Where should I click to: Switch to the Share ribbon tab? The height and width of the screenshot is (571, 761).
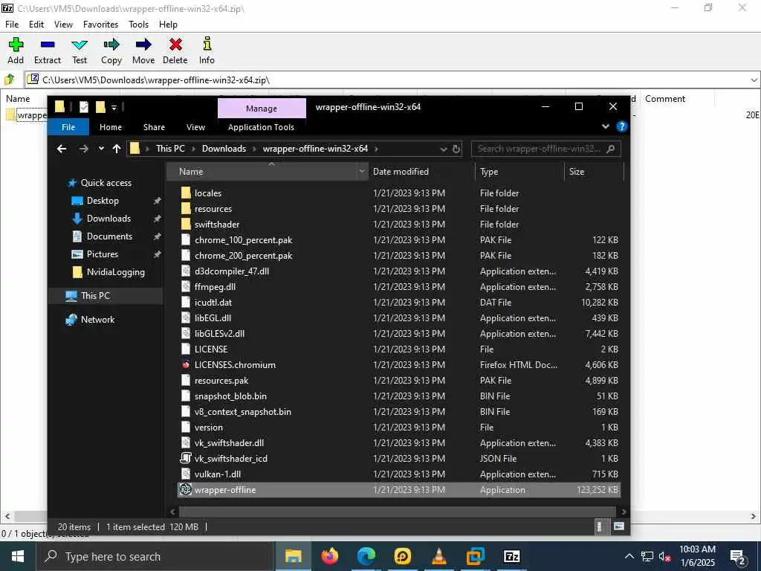pyautogui.click(x=154, y=127)
